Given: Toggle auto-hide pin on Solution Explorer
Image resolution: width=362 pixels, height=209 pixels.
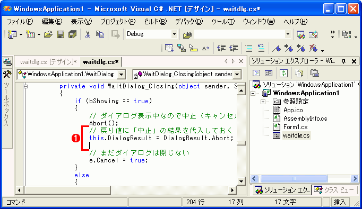Looking at the screenshot, I should click(x=343, y=61).
